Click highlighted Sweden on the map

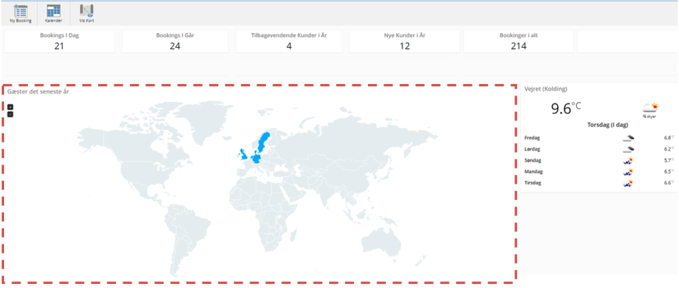point(263,142)
